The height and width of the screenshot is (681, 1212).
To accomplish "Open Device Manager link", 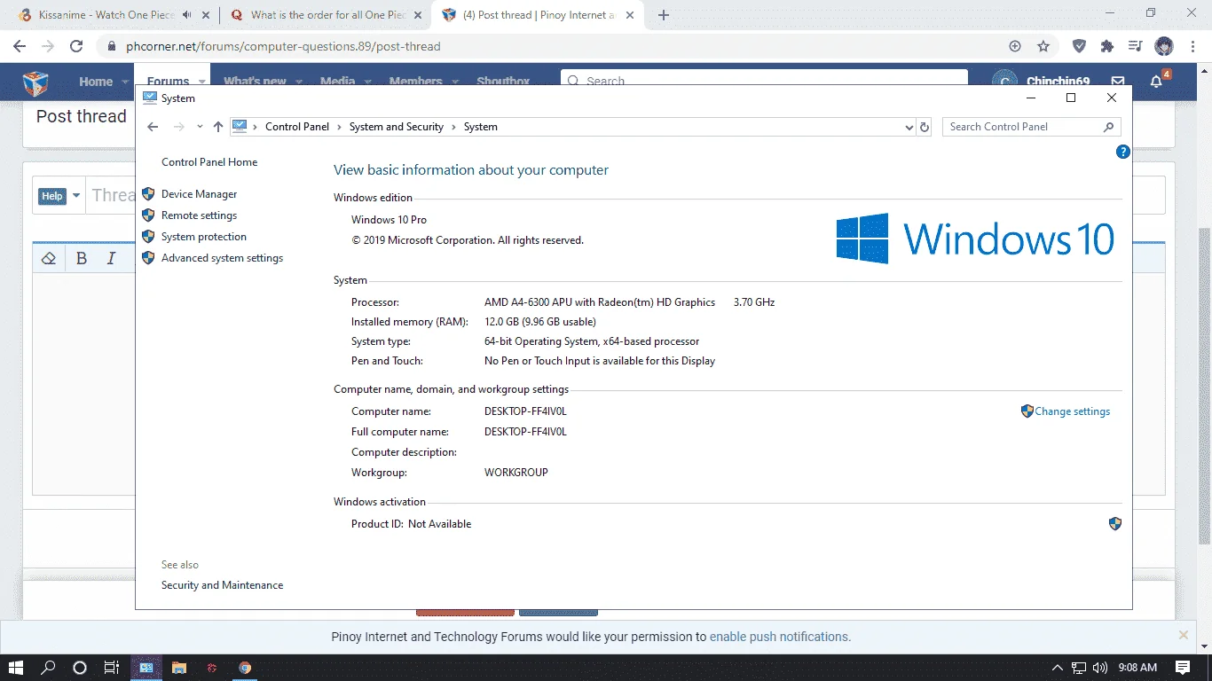I will (200, 194).
